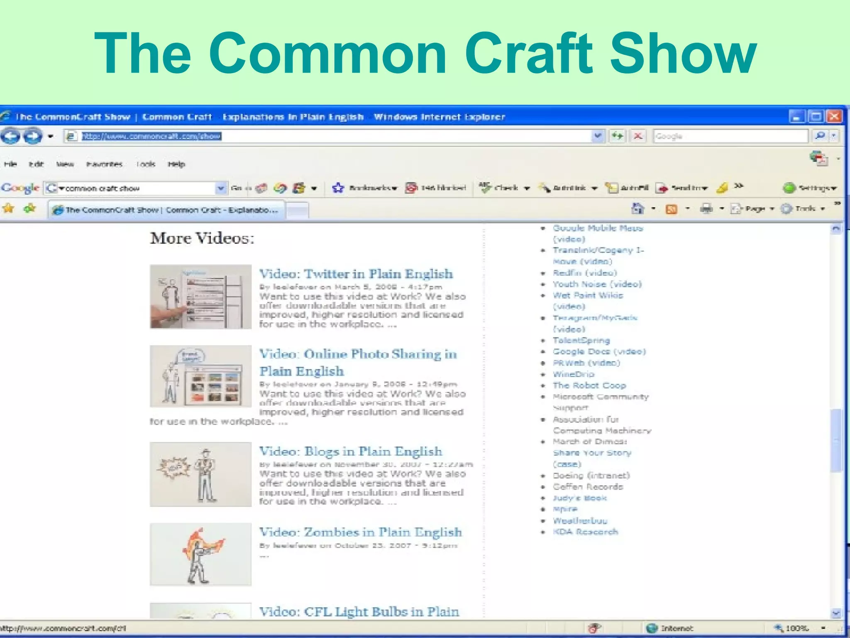850x638 pixels.
Task: Open Video: Twitter in Plain English link
Action: pyautogui.click(x=356, y=274)
